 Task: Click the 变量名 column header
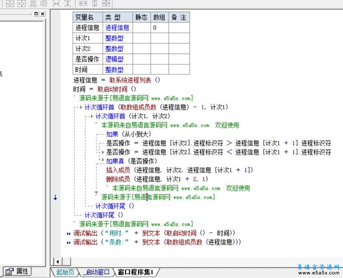pyautogui.click(x=88, y=17)
